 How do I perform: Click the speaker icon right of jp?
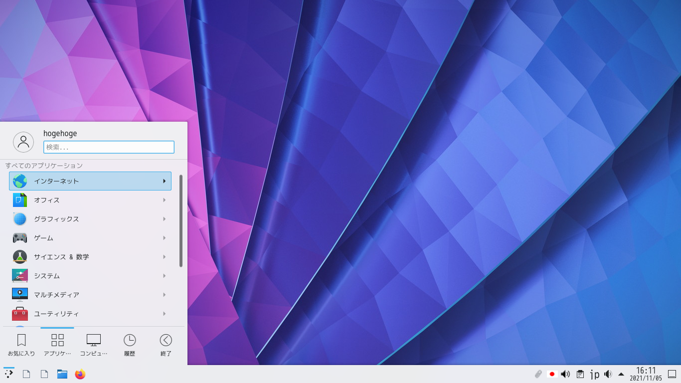point(608,374)
